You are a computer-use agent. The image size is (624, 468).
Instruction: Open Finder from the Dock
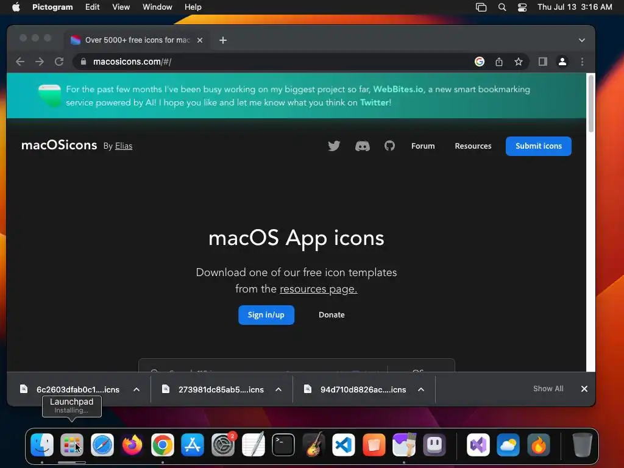(x=42, y=445)
